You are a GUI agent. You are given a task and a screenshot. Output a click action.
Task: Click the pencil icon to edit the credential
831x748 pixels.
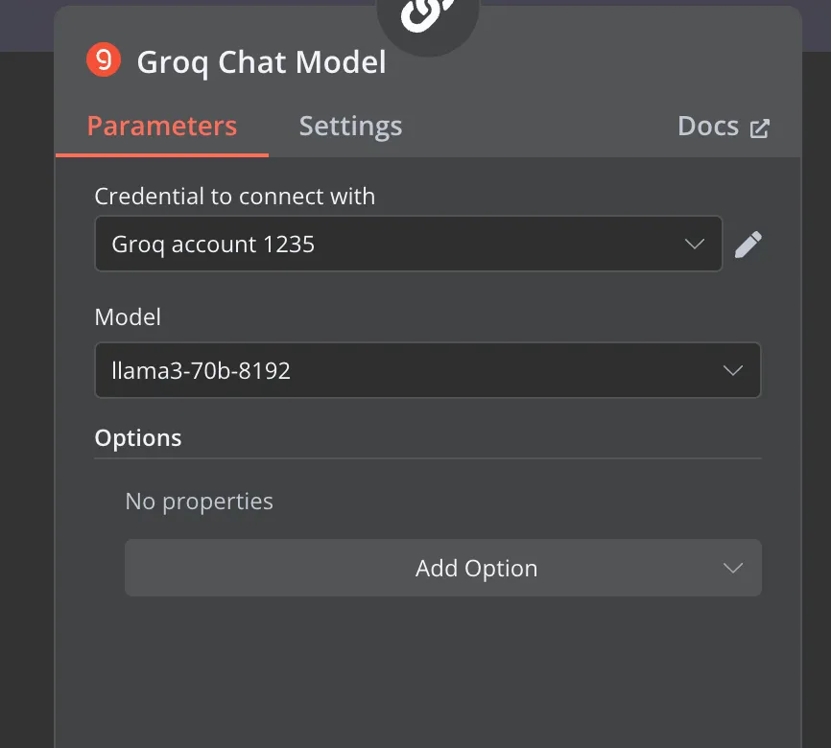pyautogui.click(x=748, y=245)
